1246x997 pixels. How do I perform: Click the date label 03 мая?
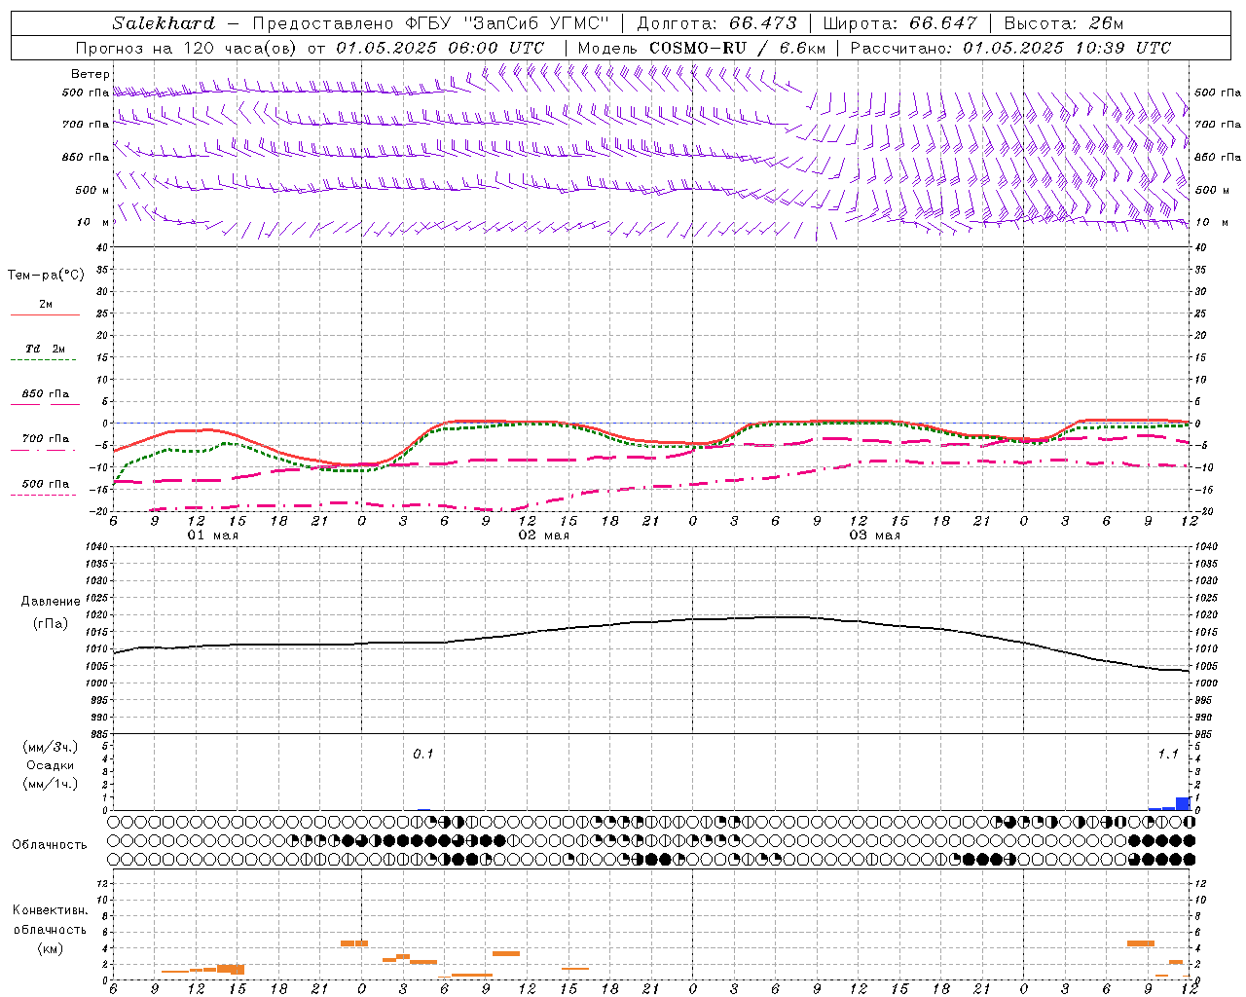tap(874, 535)
